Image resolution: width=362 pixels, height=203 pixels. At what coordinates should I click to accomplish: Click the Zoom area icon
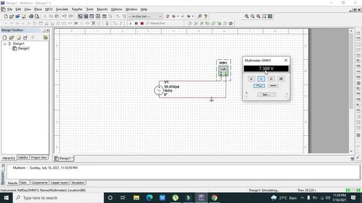coord(258,16)
